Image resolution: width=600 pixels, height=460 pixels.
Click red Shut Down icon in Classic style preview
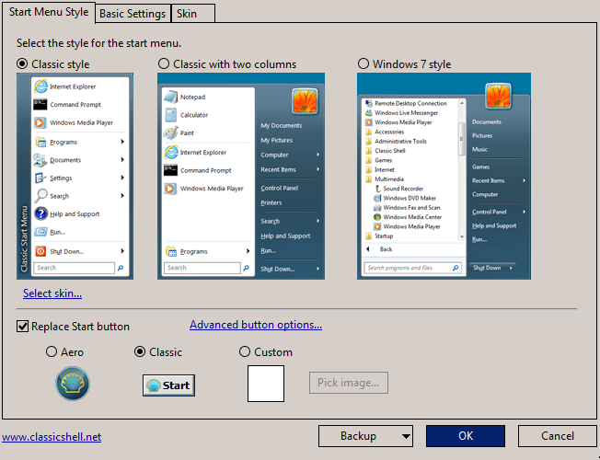click(x=40, y=251)
